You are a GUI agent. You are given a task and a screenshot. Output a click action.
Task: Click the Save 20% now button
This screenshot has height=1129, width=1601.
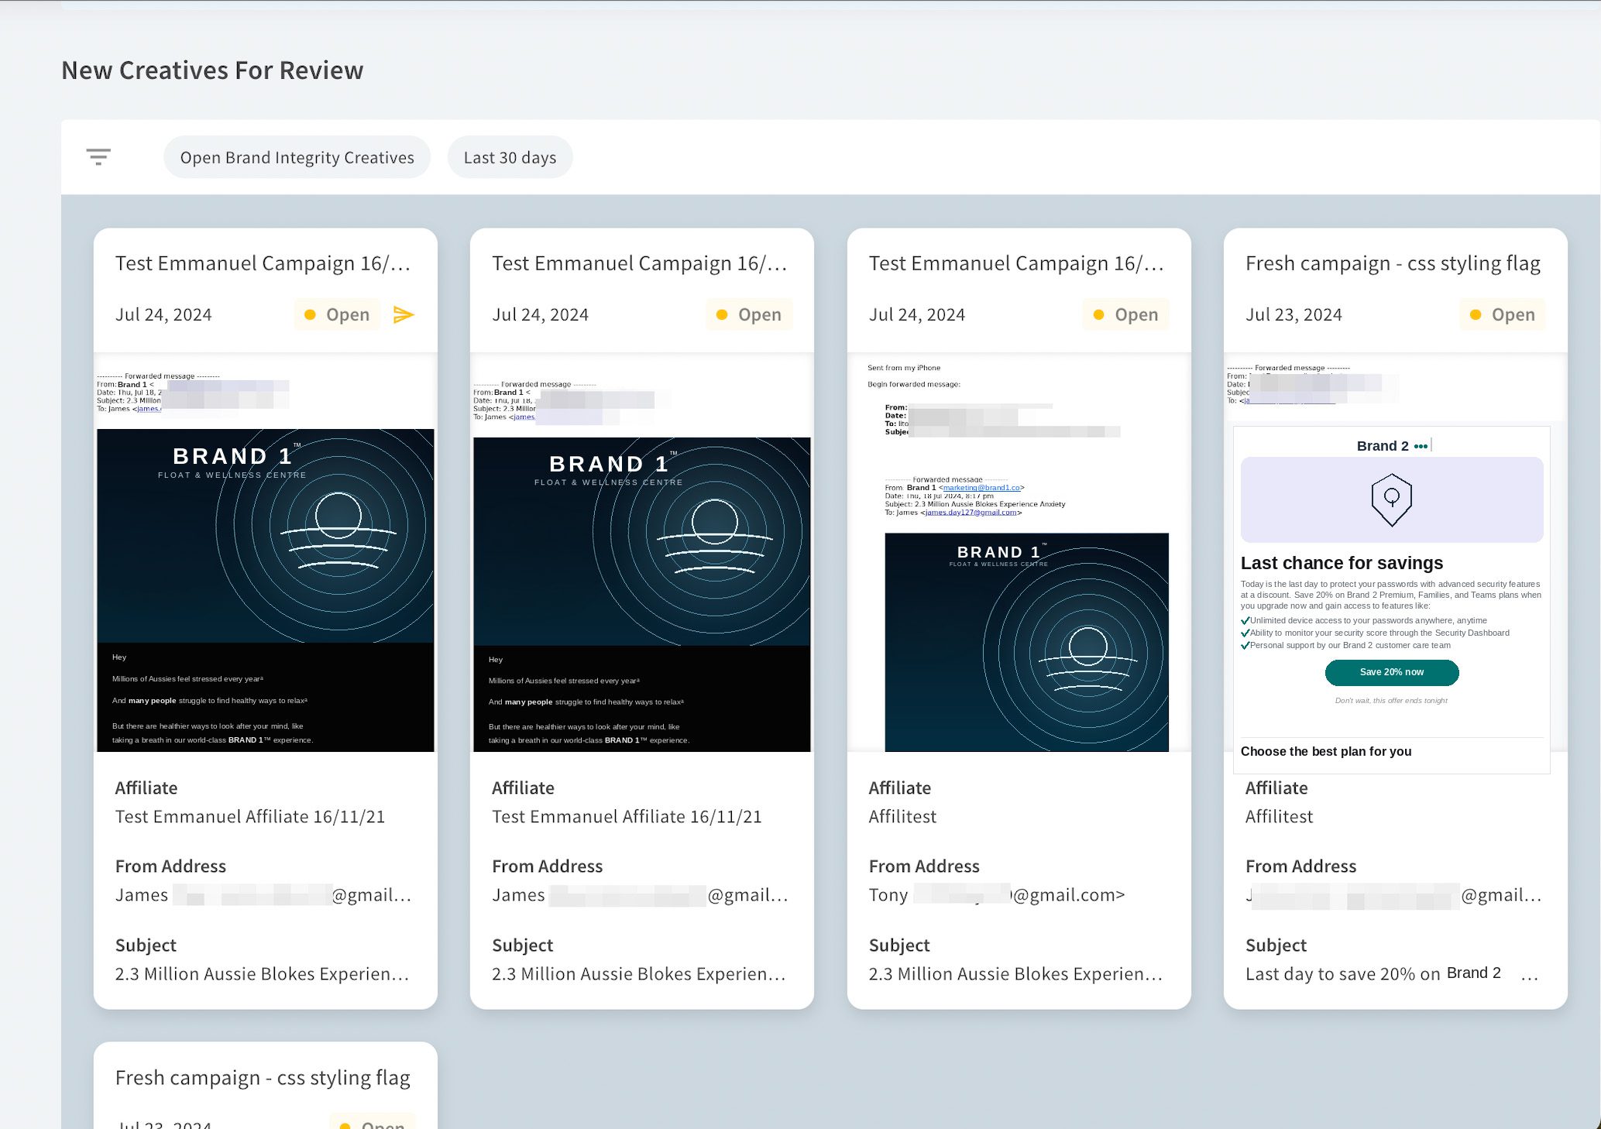click(1392, 672)
